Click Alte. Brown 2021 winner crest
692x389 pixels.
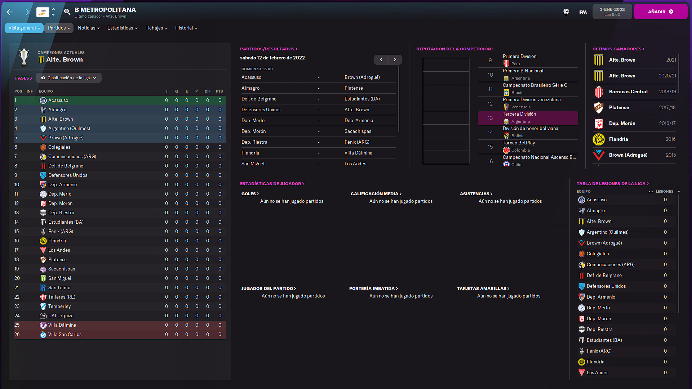click(x=599, y=60)
